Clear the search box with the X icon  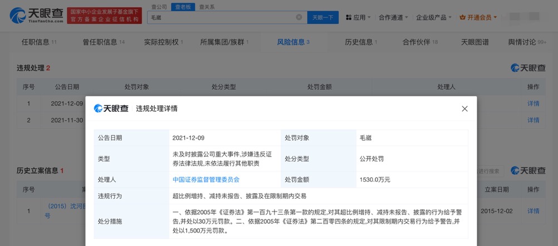[299, 17]
